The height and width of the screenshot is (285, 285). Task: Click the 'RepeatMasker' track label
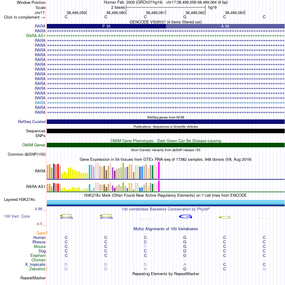[x=33, y=278]
